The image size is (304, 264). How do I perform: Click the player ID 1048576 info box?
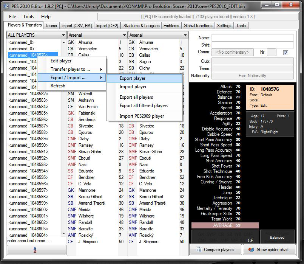[x=270, y=97]
